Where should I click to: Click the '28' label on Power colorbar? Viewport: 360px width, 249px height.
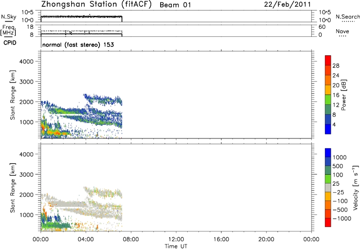coord(336,66)
